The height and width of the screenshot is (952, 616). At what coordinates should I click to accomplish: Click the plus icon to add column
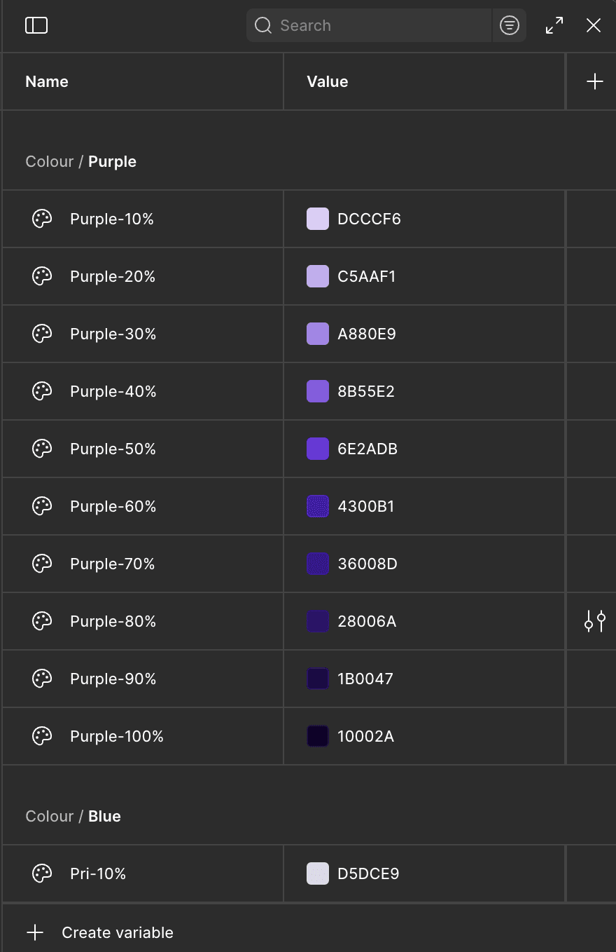tap(594, 81)
